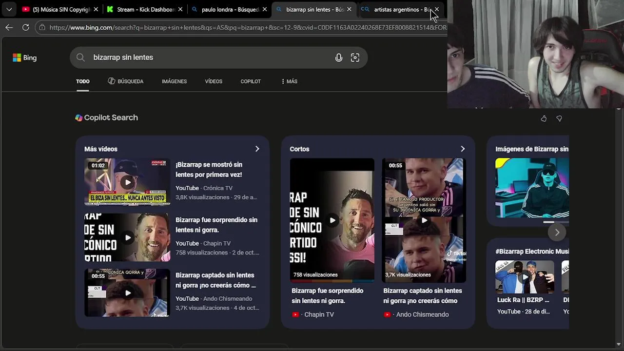
Task: Open the tab list dropdown arrow
Action: coord(9,9)
